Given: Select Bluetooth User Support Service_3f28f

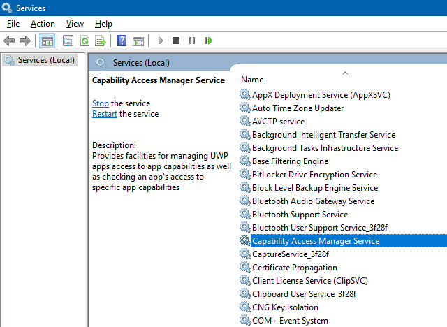Looking at the screenshot, I should pos(320,228).
